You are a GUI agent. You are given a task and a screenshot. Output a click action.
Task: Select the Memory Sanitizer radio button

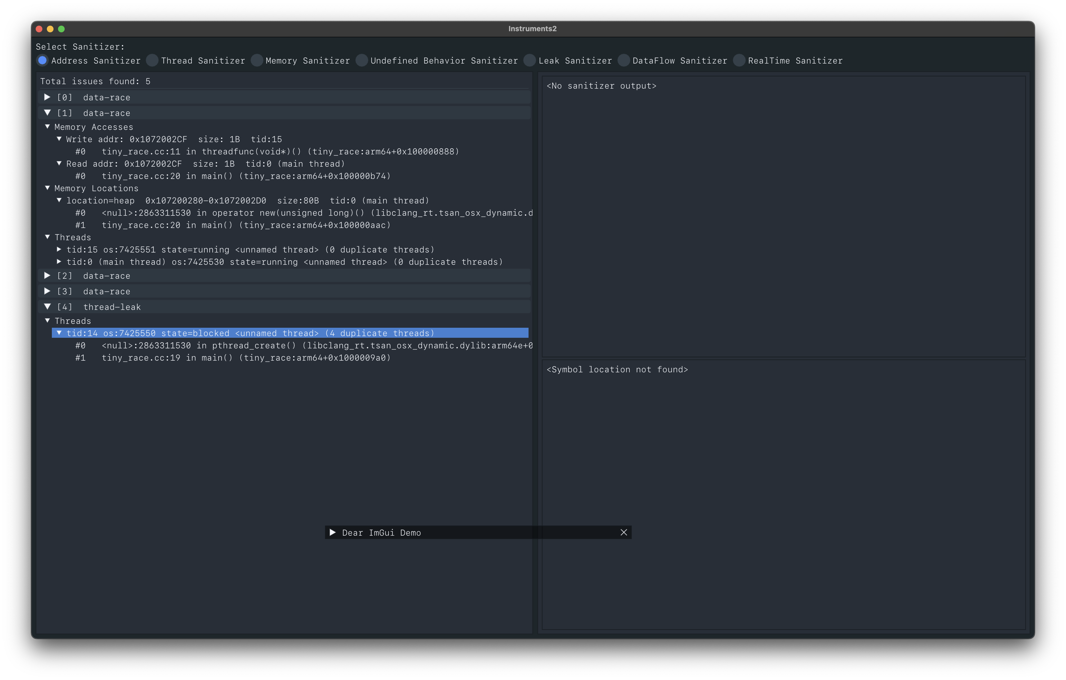point(257,60)
